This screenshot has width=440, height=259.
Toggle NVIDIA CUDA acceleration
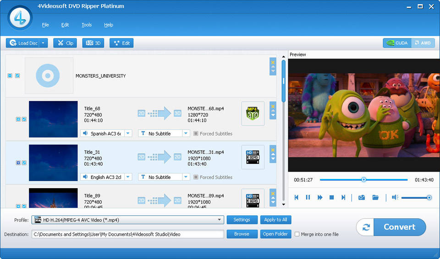coord(397,43)
